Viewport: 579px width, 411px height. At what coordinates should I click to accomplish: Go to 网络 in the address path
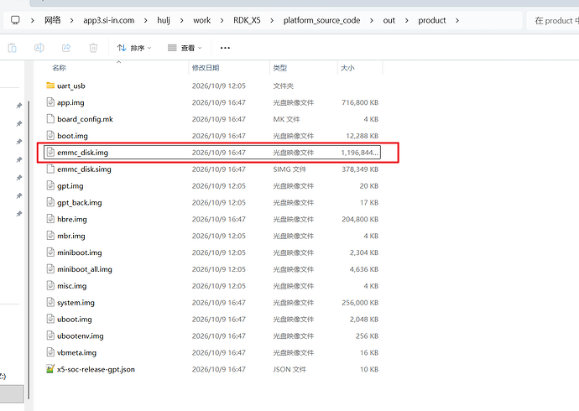pyautogui.click(x=52, y=20)
